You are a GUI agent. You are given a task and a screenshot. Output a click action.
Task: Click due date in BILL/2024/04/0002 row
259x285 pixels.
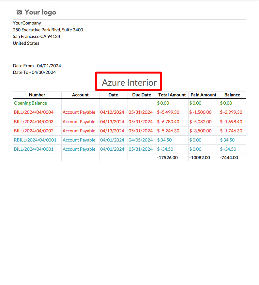[x=141, y=131]
